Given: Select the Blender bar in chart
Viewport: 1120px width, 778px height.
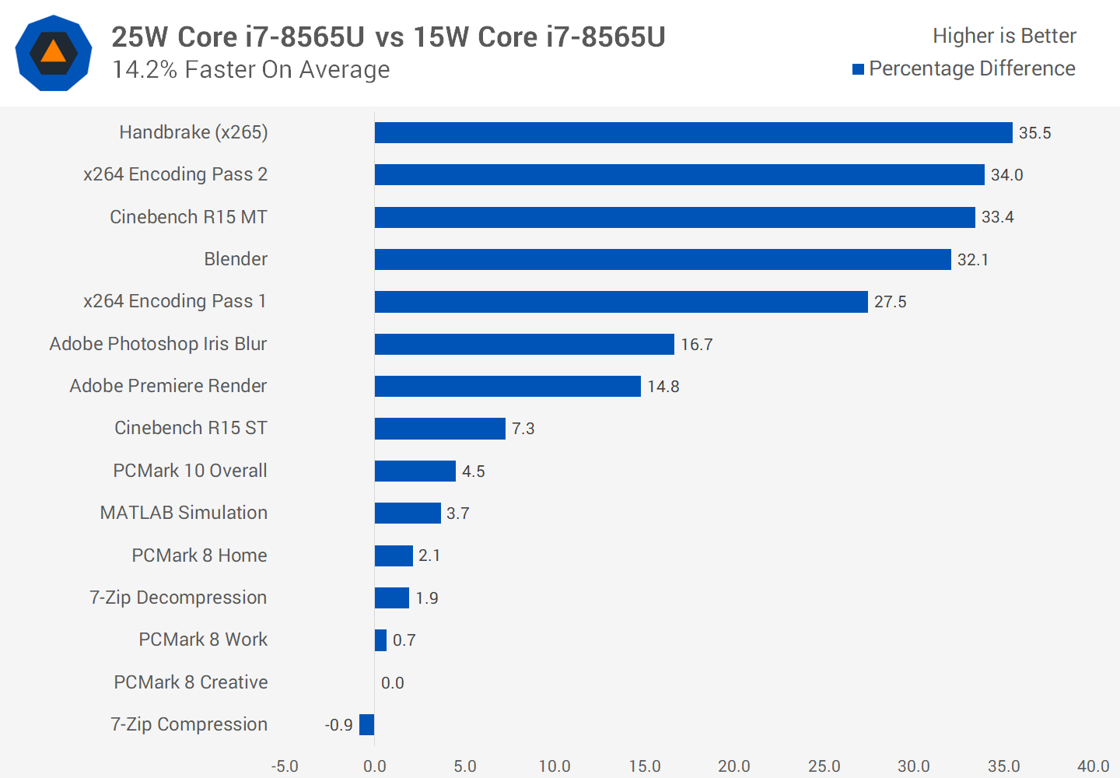Looking at the screenshot, I should point(663,260).
